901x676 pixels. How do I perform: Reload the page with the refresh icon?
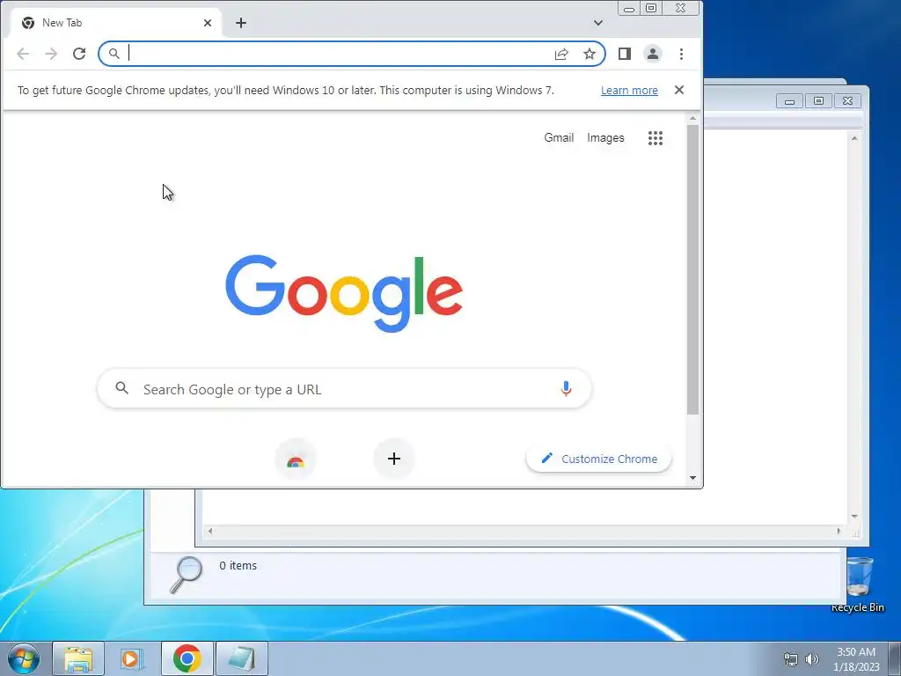[x=79, y=54]
